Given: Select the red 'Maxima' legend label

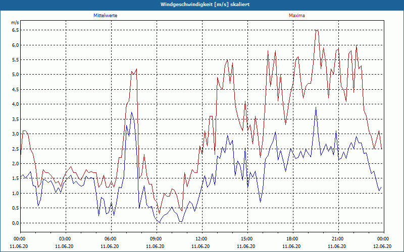Looking at the screenshot, I should coord(297,16).
